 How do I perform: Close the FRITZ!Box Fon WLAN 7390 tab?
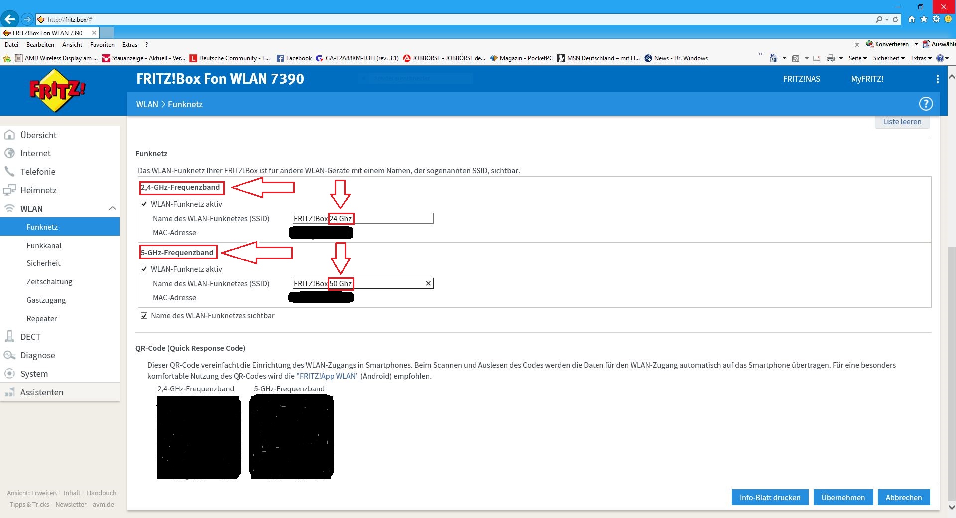94,33
